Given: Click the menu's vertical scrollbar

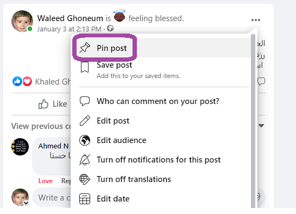Looking at the screenshot, I should coord(253,121).
